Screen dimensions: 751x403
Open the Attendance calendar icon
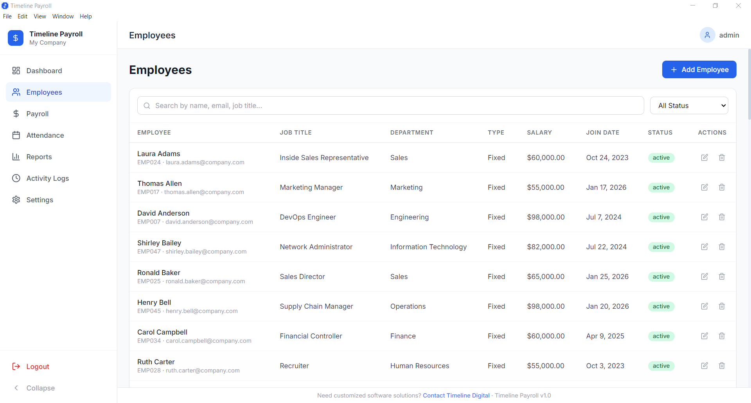coord(16,135)
